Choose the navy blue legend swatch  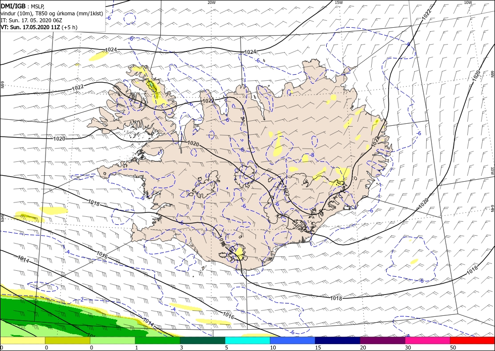[x=338, y=340]
